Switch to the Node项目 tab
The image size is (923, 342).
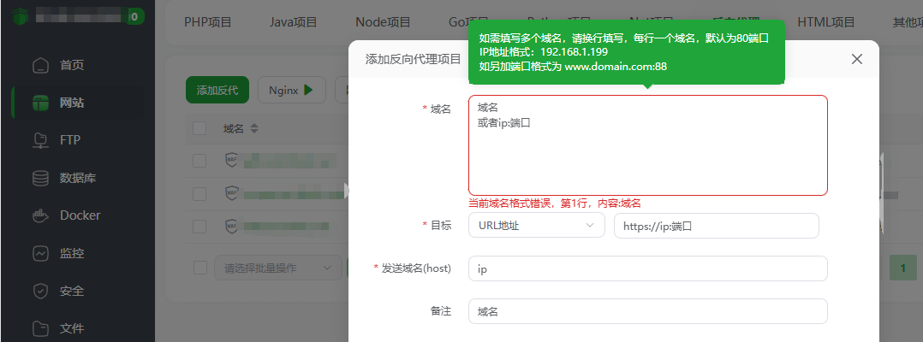click(x=383, y=22)
